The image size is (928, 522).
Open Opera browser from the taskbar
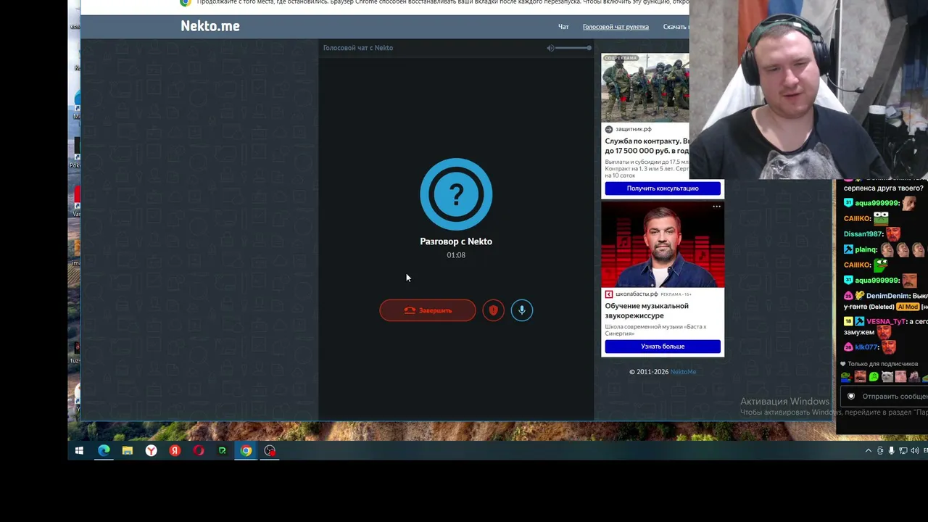[199, 451]
